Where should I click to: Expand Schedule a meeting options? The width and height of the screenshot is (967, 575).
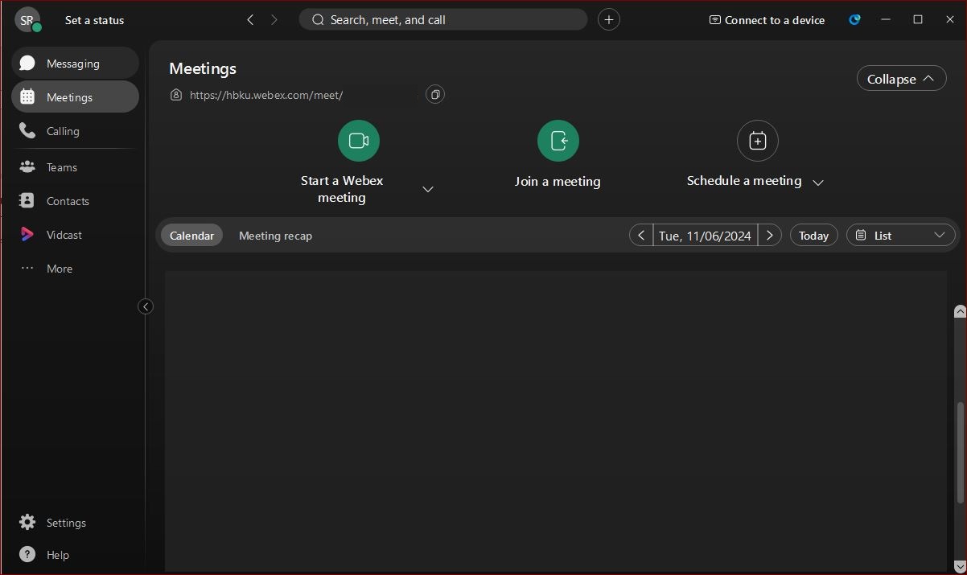point(818,183)
